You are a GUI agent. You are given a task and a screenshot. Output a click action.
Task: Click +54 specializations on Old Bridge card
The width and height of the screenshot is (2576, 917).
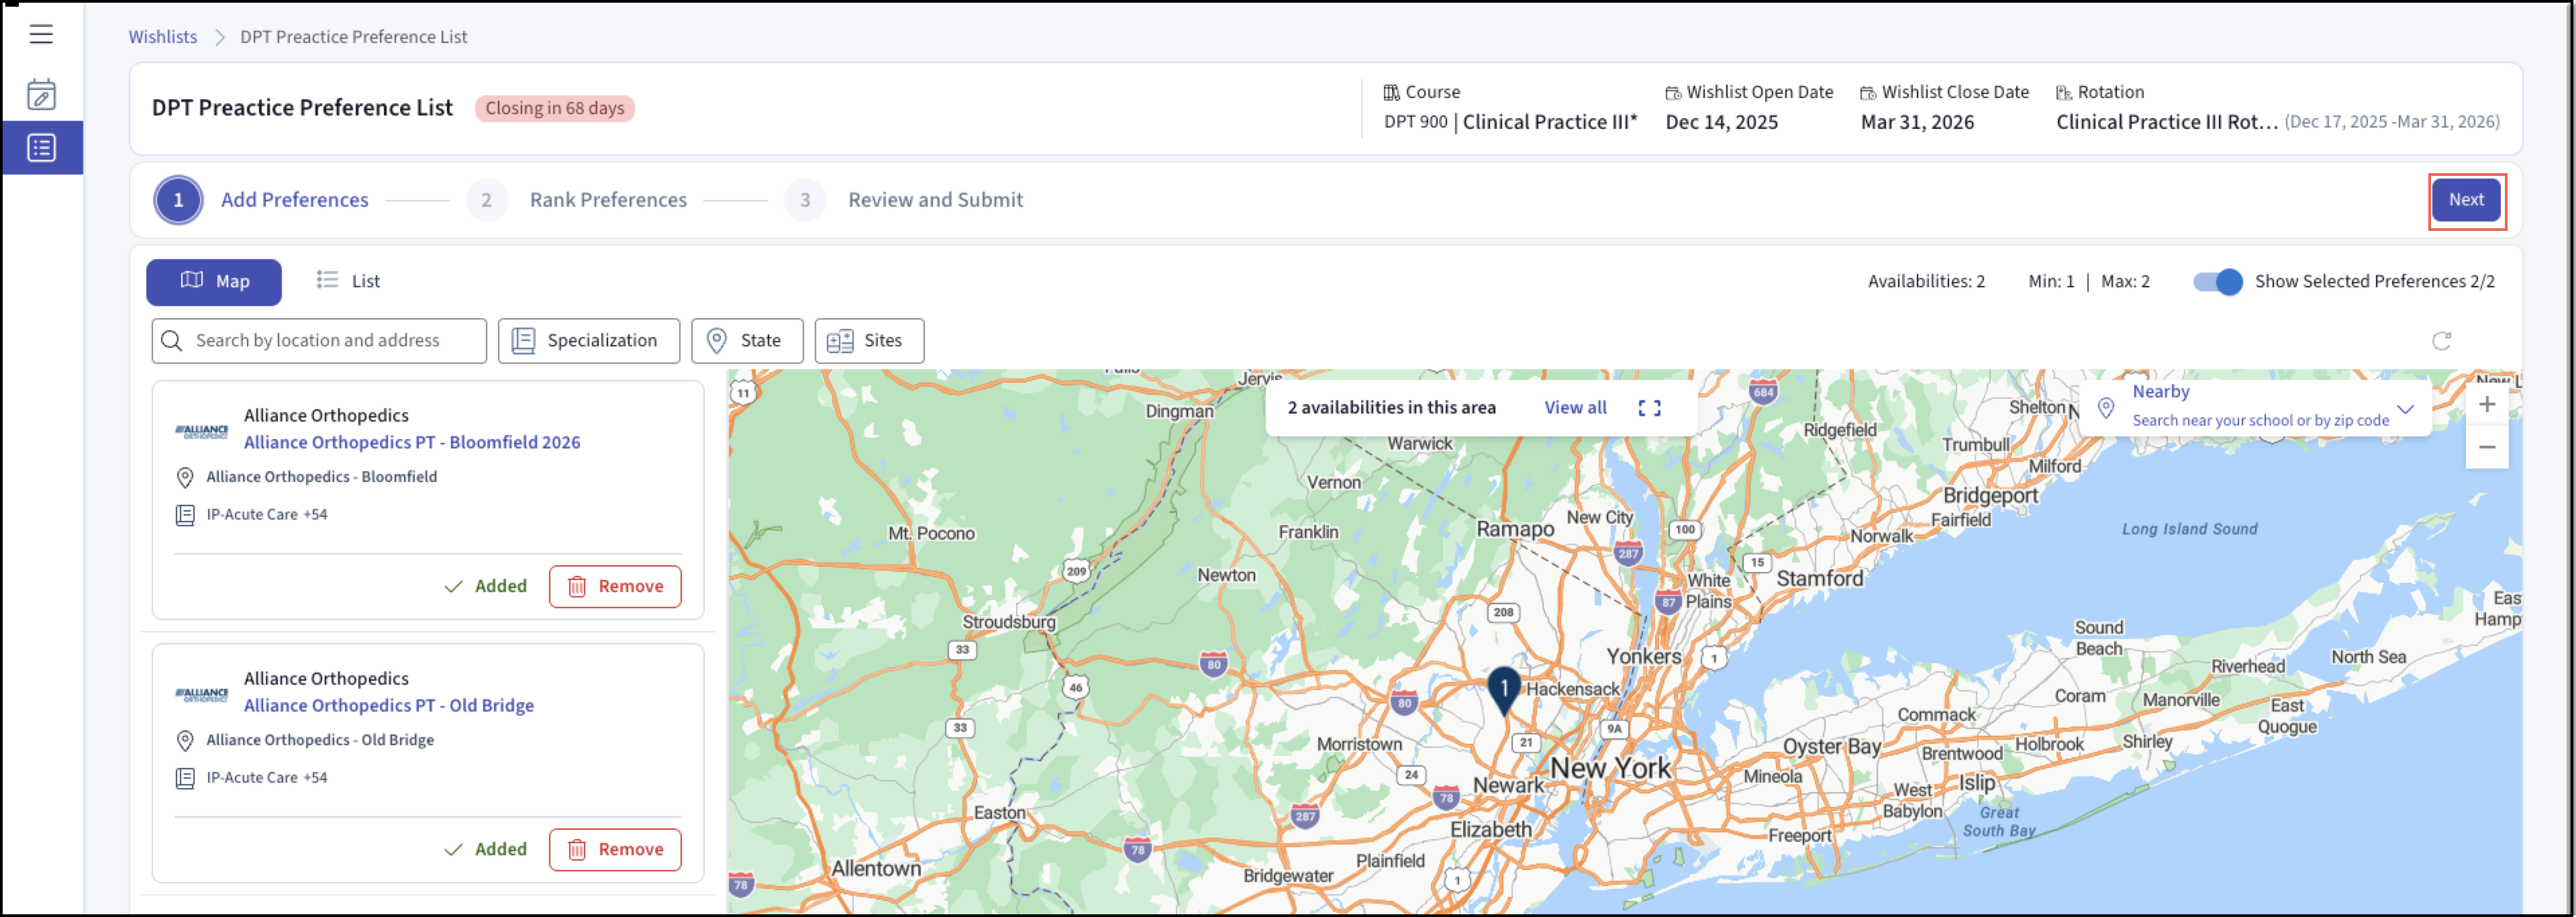pyautogui.click(x=315, y=778)
